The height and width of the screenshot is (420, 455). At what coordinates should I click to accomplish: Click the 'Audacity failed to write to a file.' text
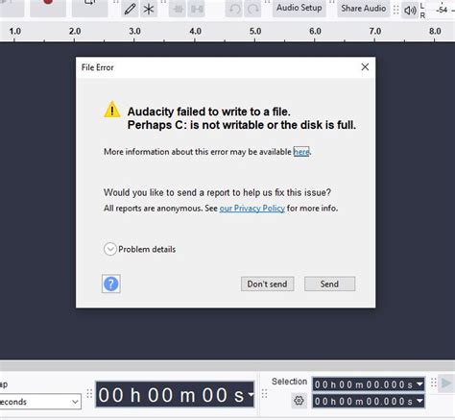click(x=209, y=111)
